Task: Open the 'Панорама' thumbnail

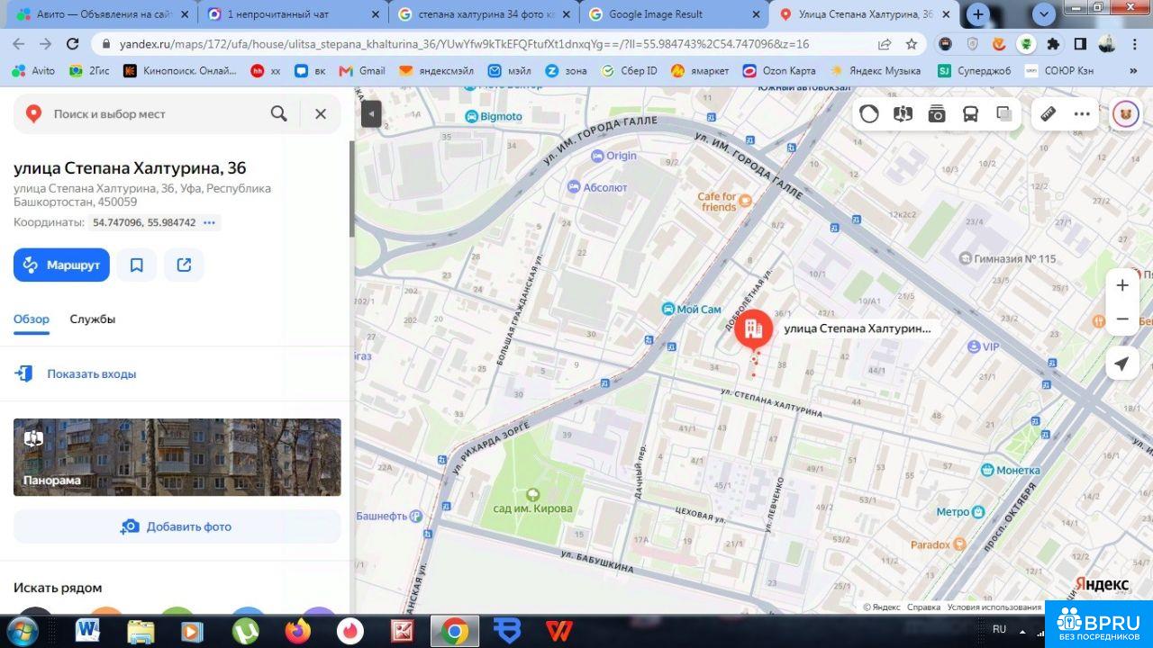Action: (x=177, y=457)
